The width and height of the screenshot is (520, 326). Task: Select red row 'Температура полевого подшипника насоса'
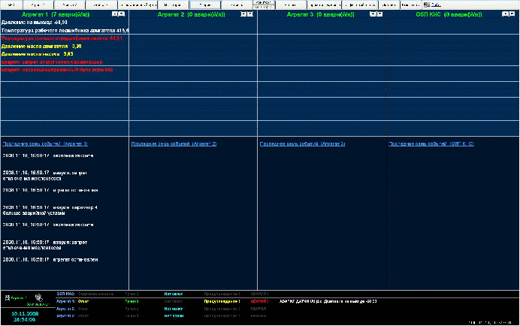62,38
